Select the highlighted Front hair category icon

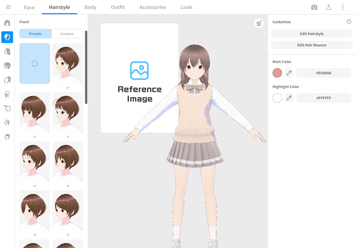(7, 37)
